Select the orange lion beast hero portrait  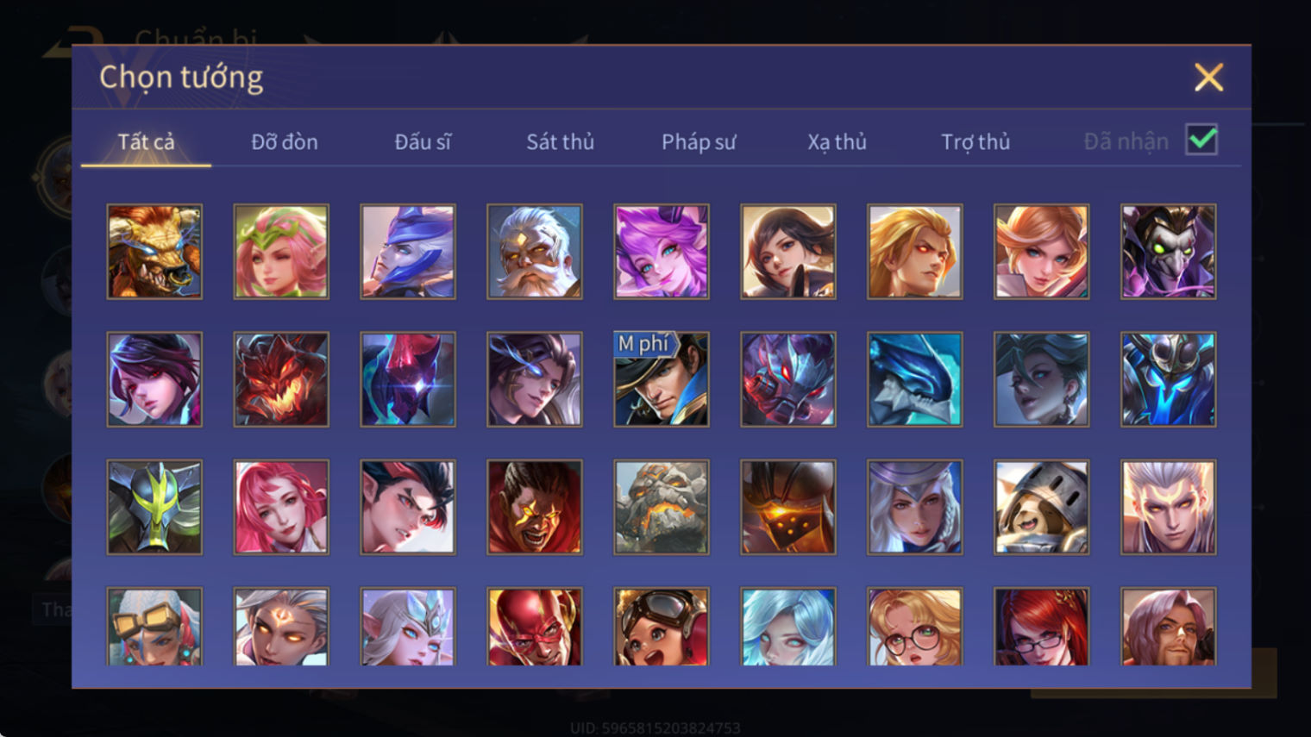[154, 252]
